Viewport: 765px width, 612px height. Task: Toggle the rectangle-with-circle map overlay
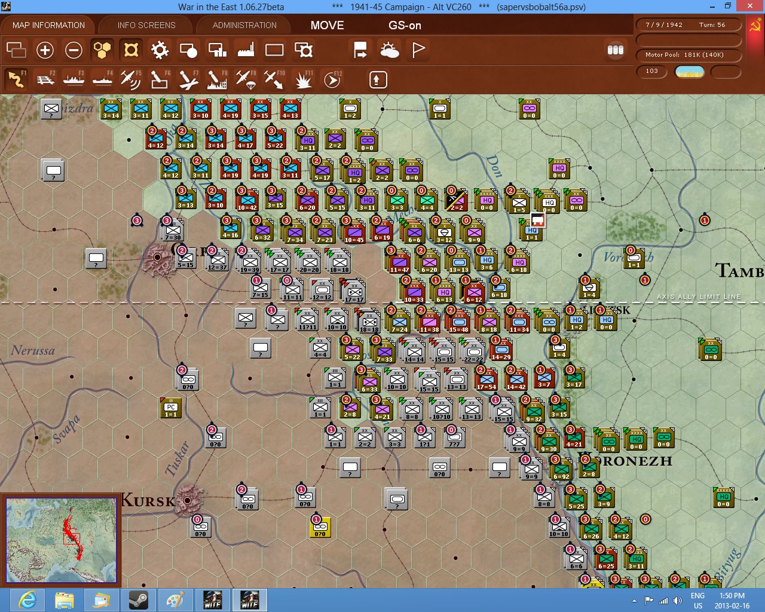[x=188, y=50]
